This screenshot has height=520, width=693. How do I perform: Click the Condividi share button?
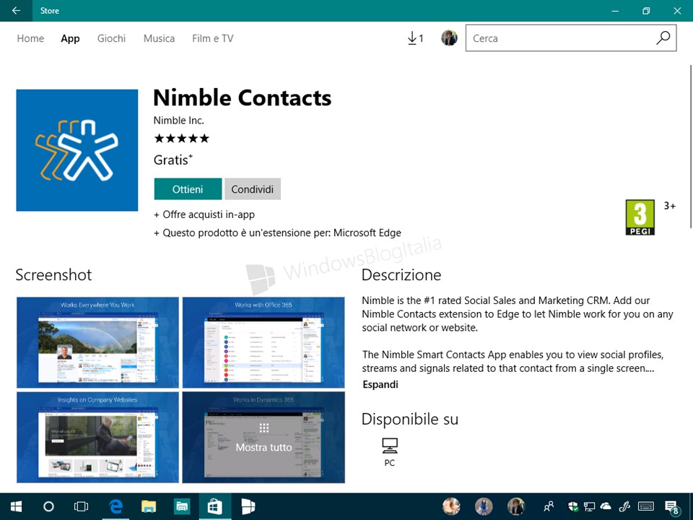tap(253, 189)
